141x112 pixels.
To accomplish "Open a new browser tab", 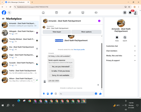I will (x=32, y=2).
